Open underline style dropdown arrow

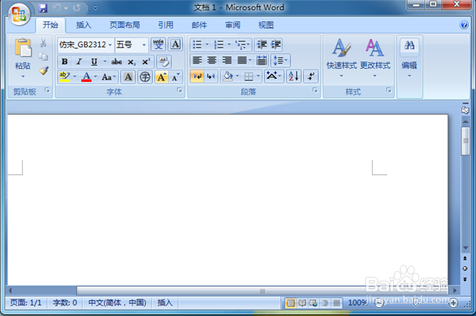click(105, 61)
